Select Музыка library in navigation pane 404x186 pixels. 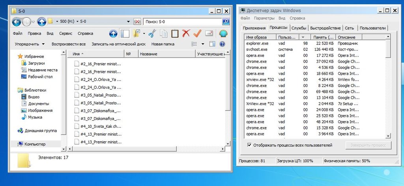[x=35, y=117]
